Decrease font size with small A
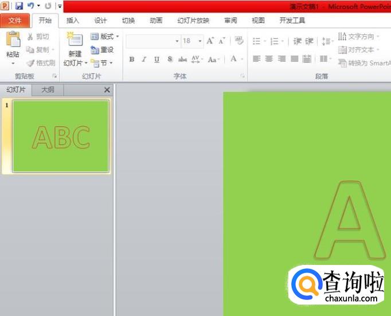This screenshot has width=391, height=316. [x=222, y=41]
